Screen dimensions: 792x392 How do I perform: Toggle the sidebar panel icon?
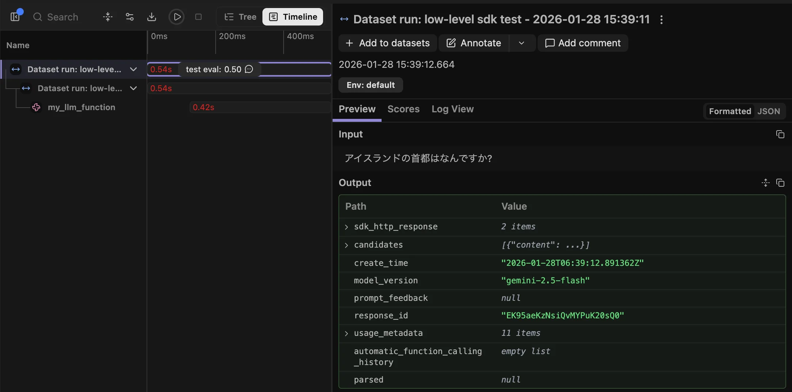[x=15, y=17]
